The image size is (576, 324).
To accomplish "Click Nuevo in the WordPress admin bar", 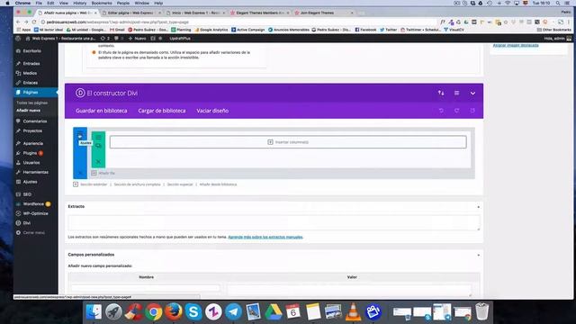I will coord(137,38).
